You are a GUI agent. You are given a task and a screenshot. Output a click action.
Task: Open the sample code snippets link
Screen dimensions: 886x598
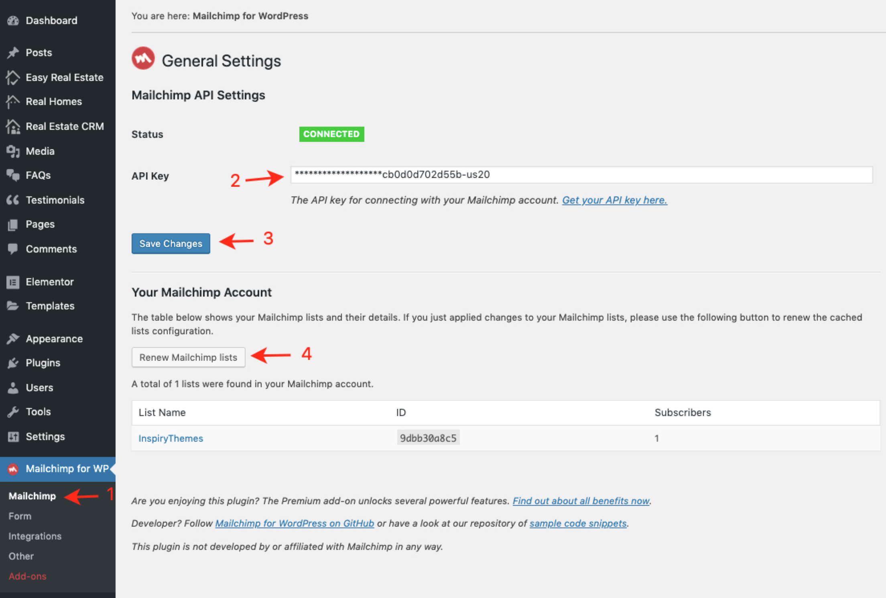click(578, 523)
